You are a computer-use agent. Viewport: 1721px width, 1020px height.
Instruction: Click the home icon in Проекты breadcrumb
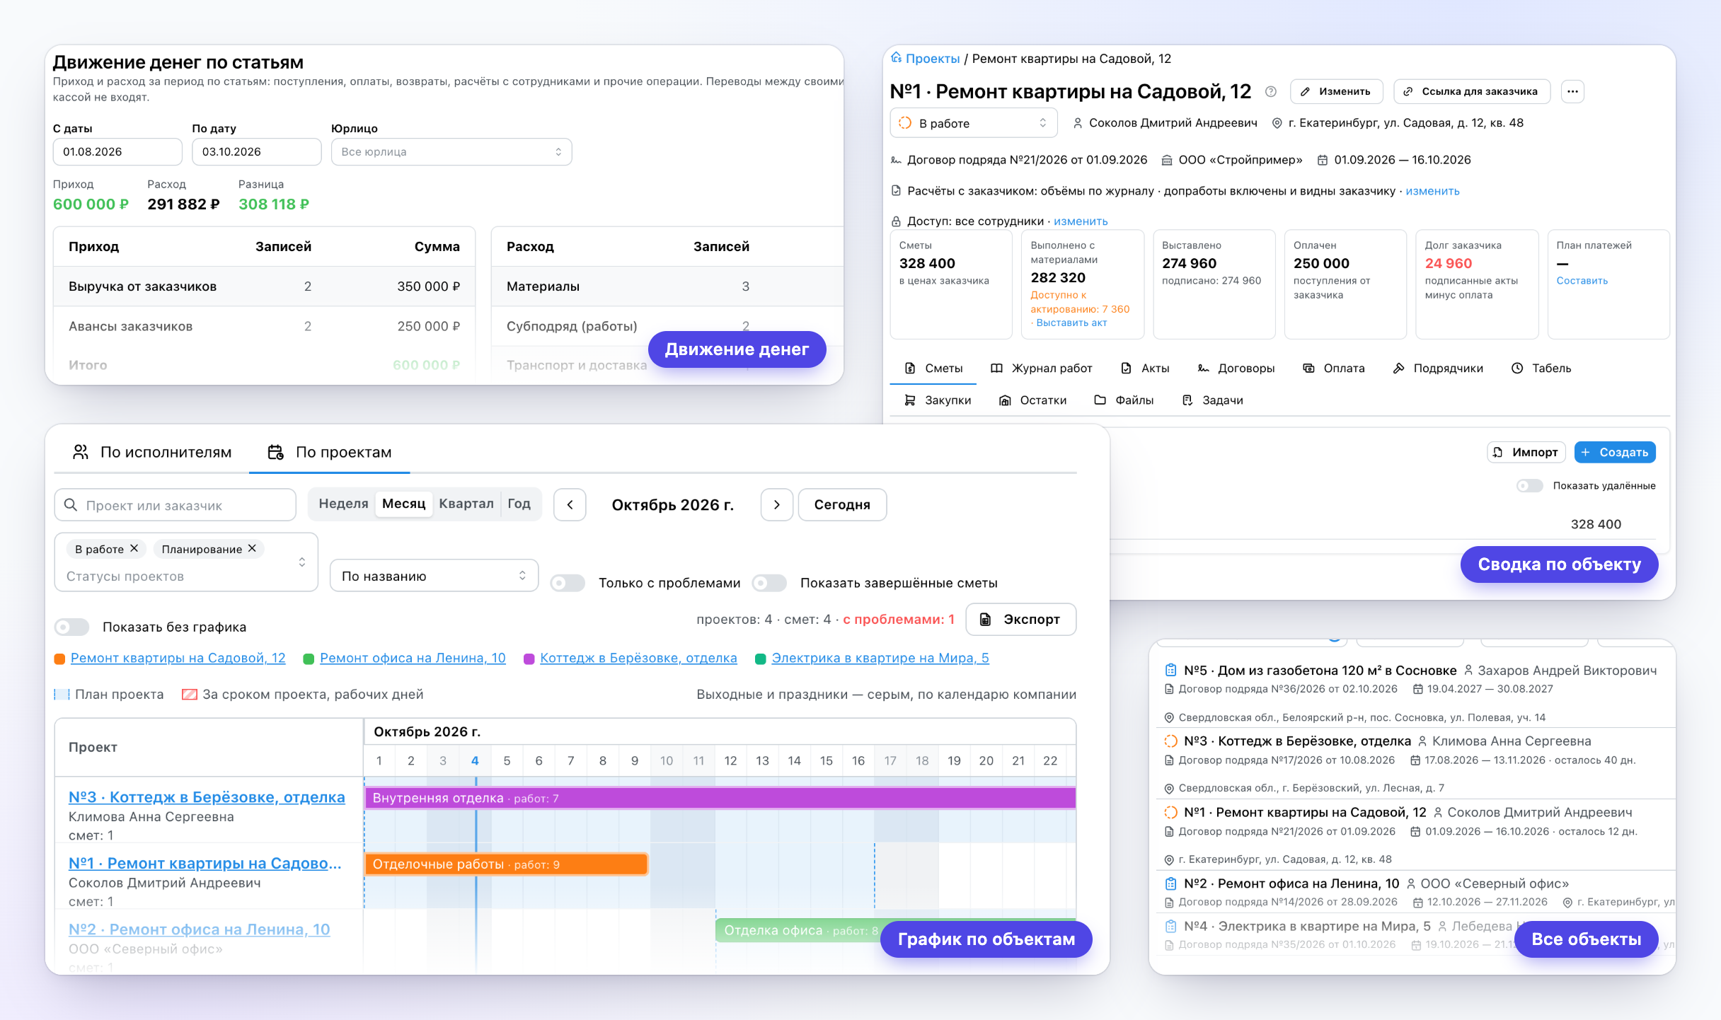tap(897, 58)
